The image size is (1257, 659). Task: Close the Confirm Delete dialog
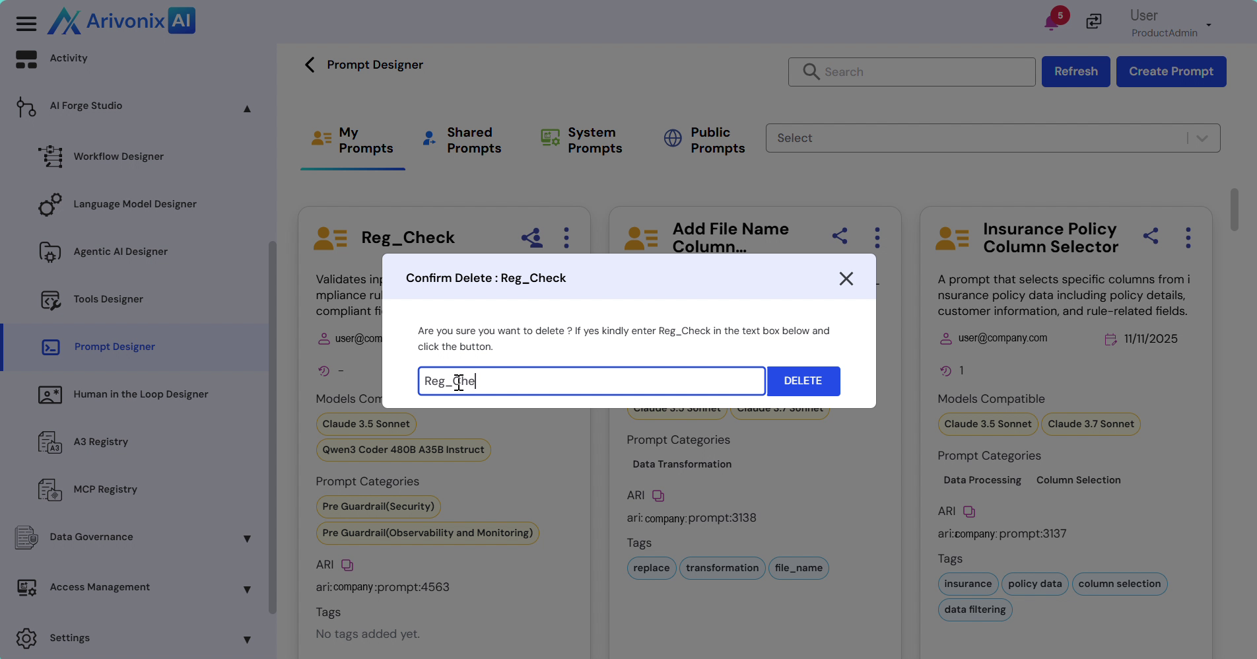[x=846, y=279]
